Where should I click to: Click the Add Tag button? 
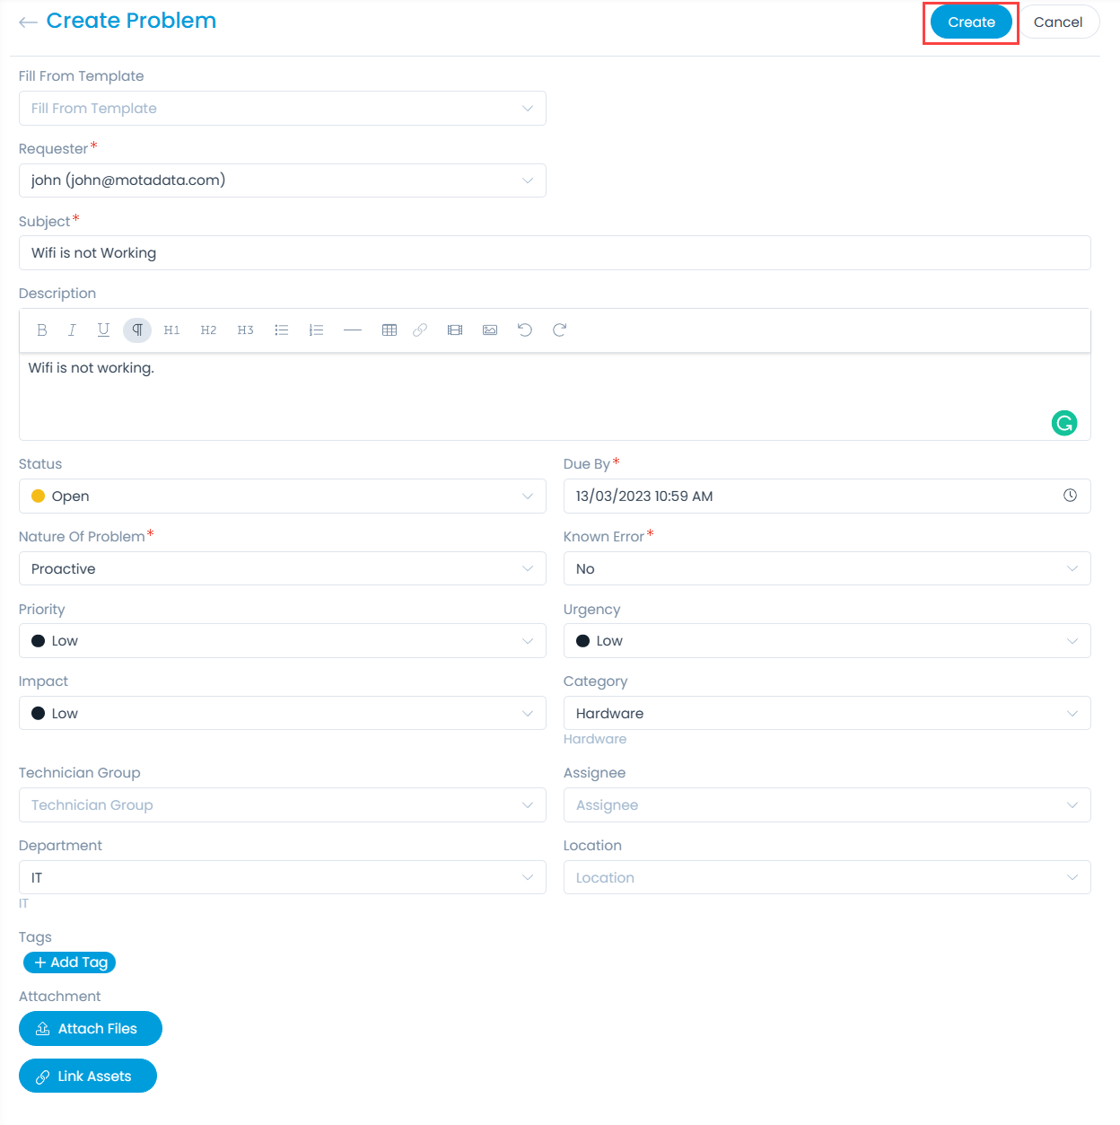70,962
